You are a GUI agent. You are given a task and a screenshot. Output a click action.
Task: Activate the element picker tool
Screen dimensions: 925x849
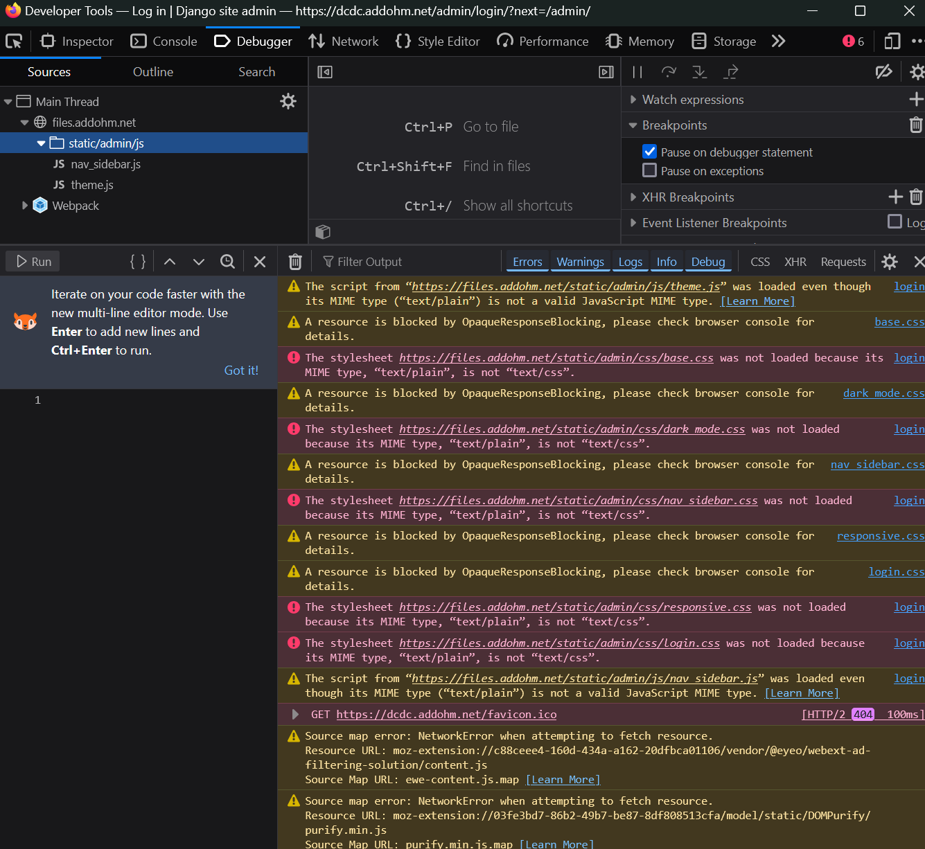pyautogui.click(x=14, y=42)
